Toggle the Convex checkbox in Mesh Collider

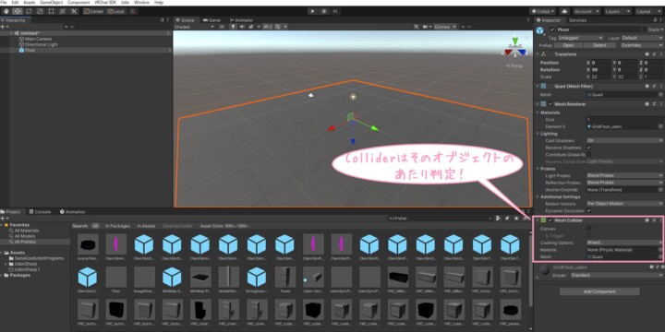(x=588, y=229)
